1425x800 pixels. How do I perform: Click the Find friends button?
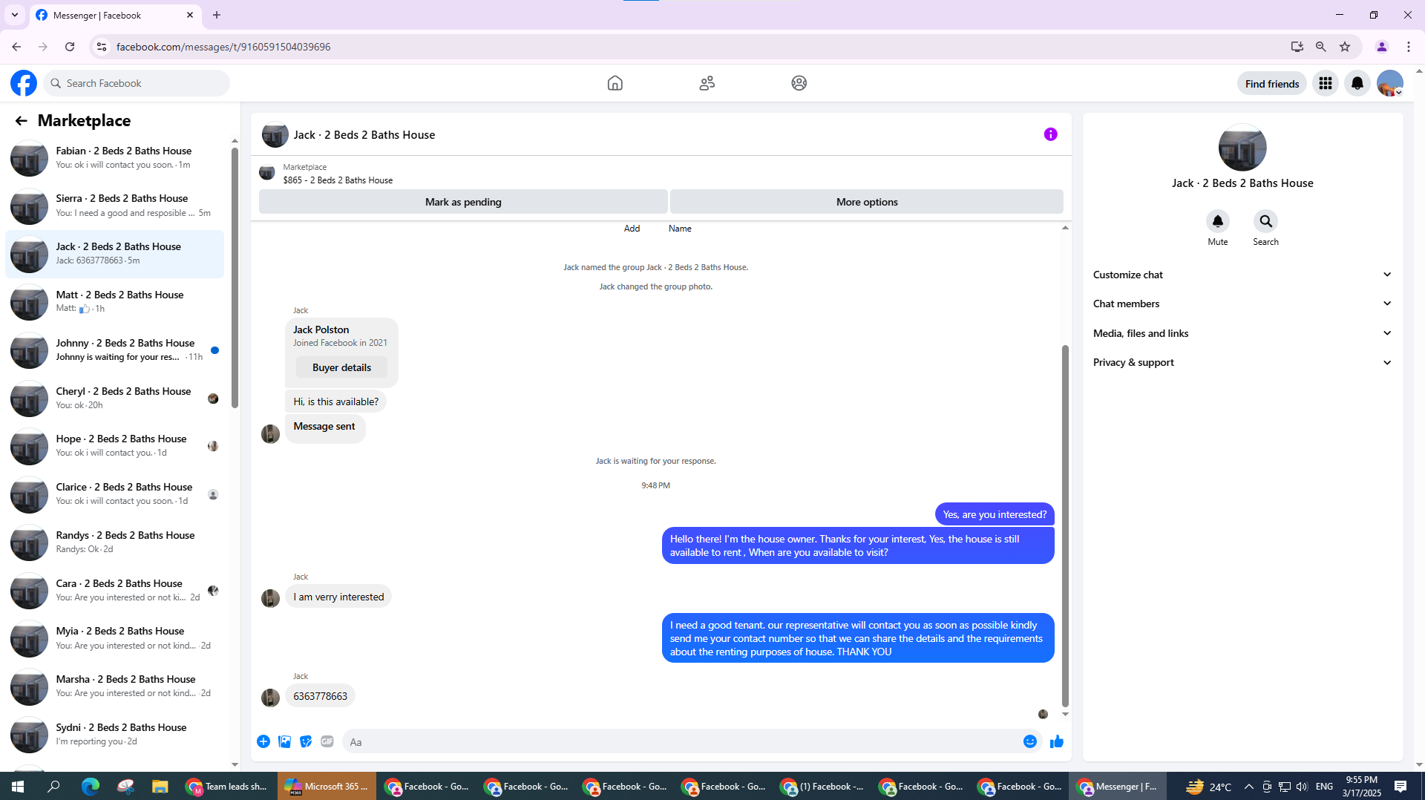[x=1271, y=84]
